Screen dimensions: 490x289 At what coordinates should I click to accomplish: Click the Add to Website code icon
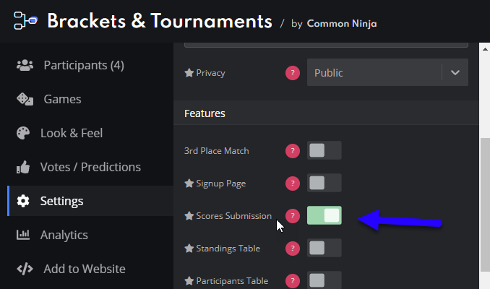(25, 269)
